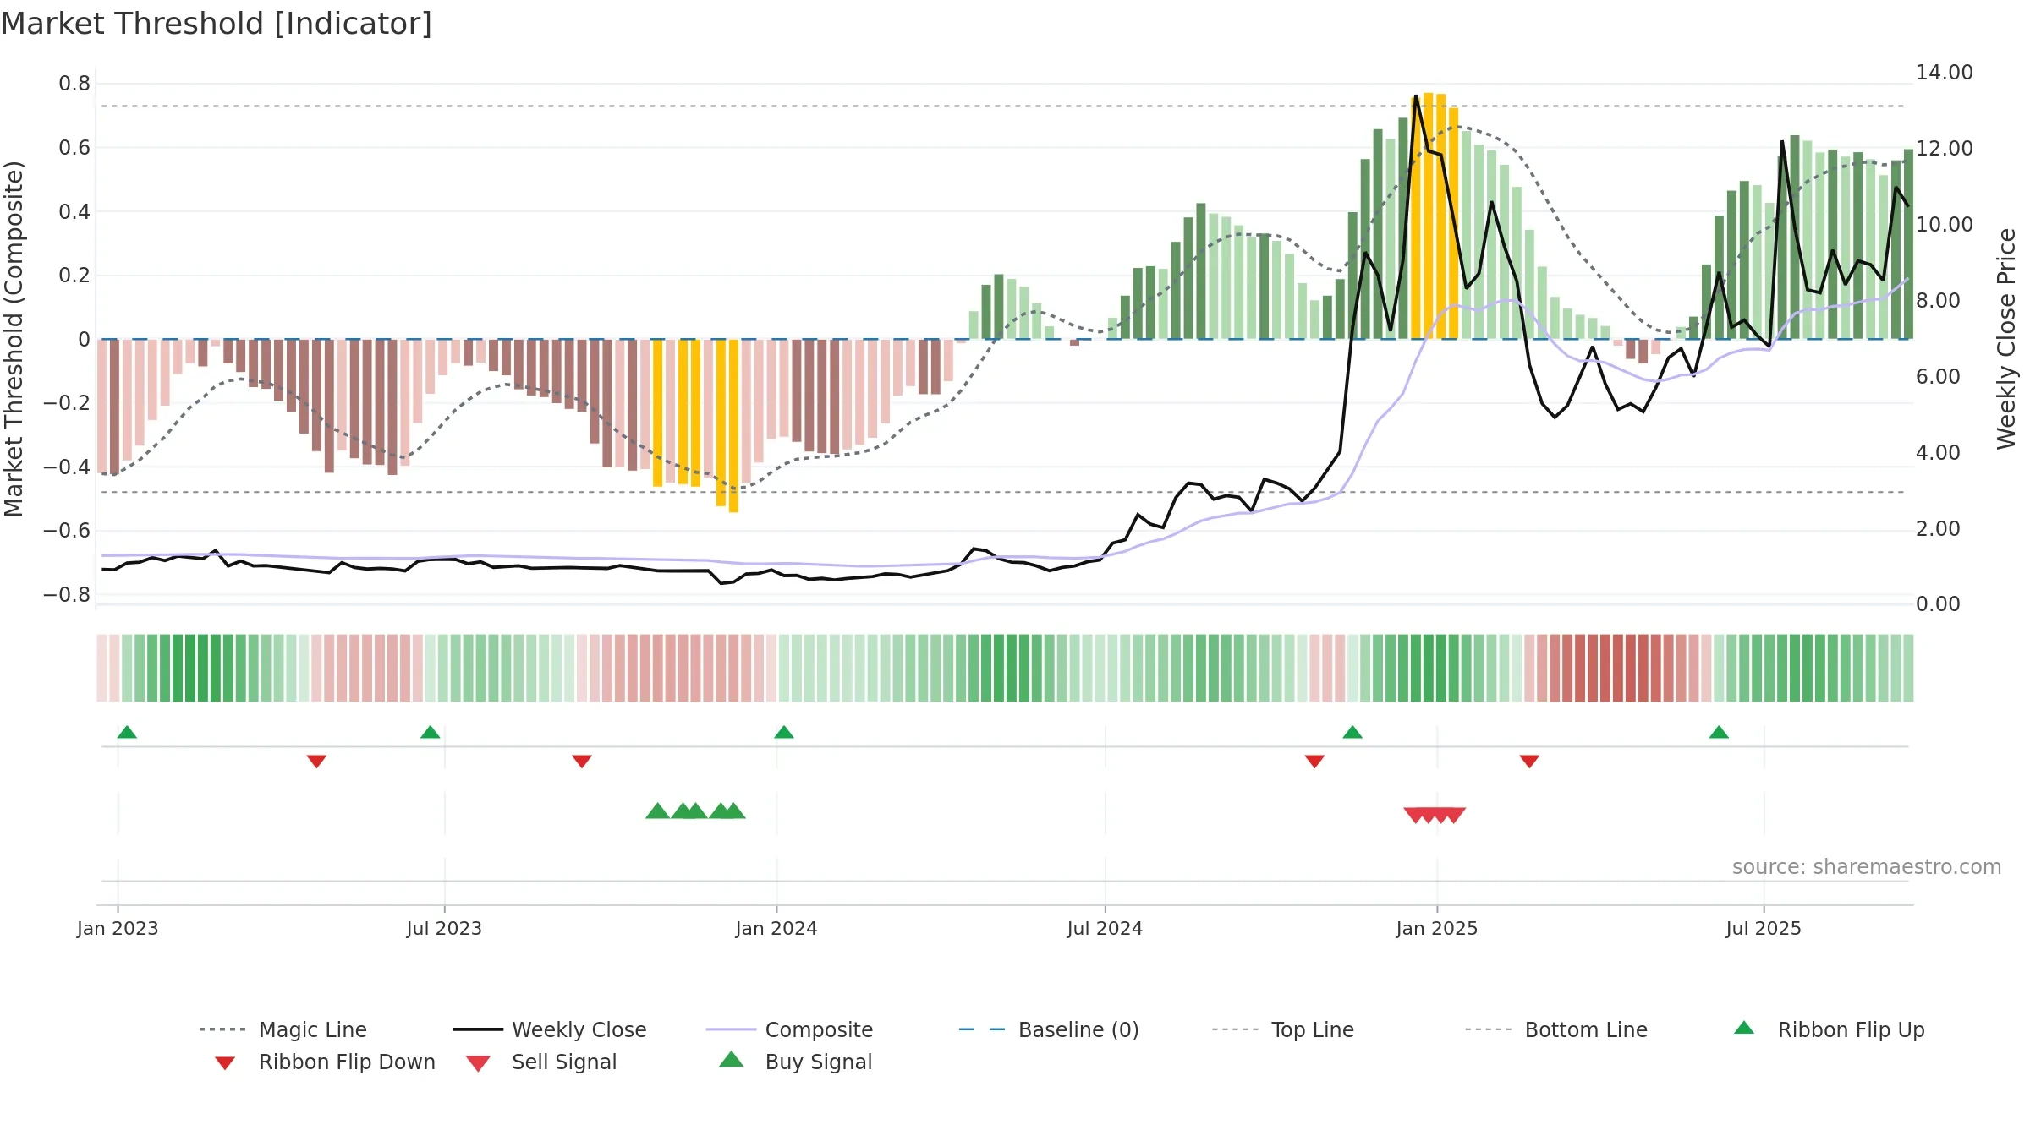Click the Ribbon Flip Down marker in autumn 2024
Image resolution: width=2030 pixels, height=1141 pixels.
tap(1314, 762)
